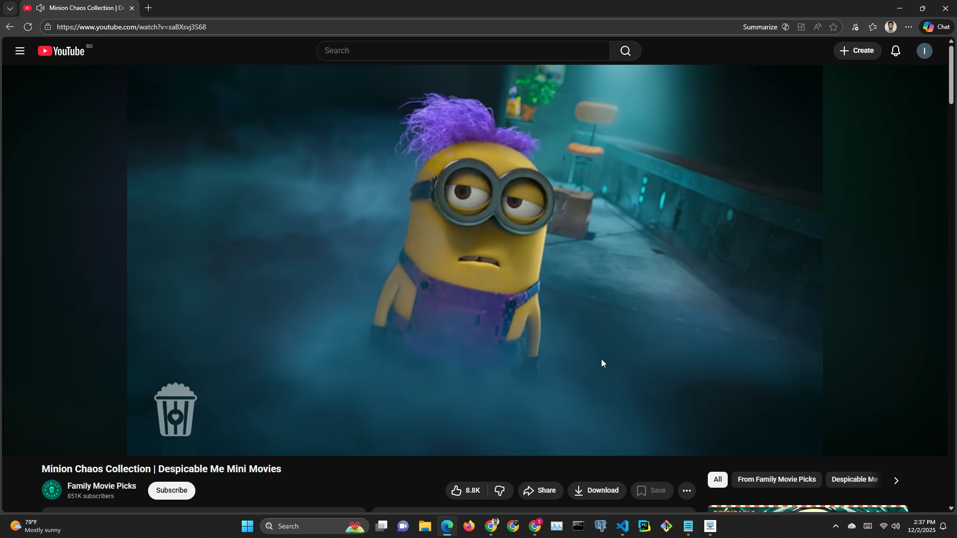The height and width of the screenshot is (538, 957).
Task: Open the notifications bell
Action: pyautogui.click(x=895, y=51)
